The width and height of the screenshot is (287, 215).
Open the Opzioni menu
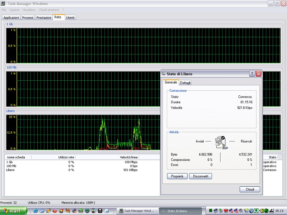pos(14,10)
